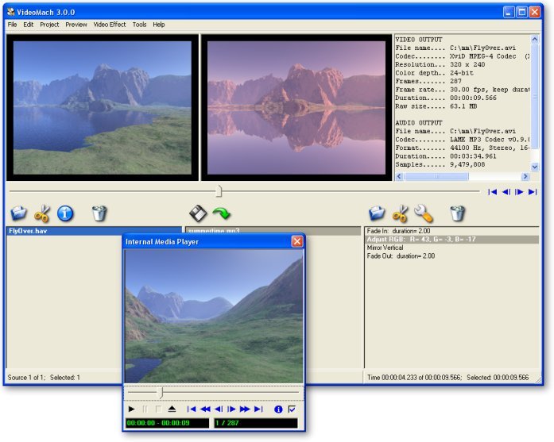Fast forward with the double right arrow in media player
The width and height of the screenshot is (554, 442).
pyautogui.click(x=245, y=409)
